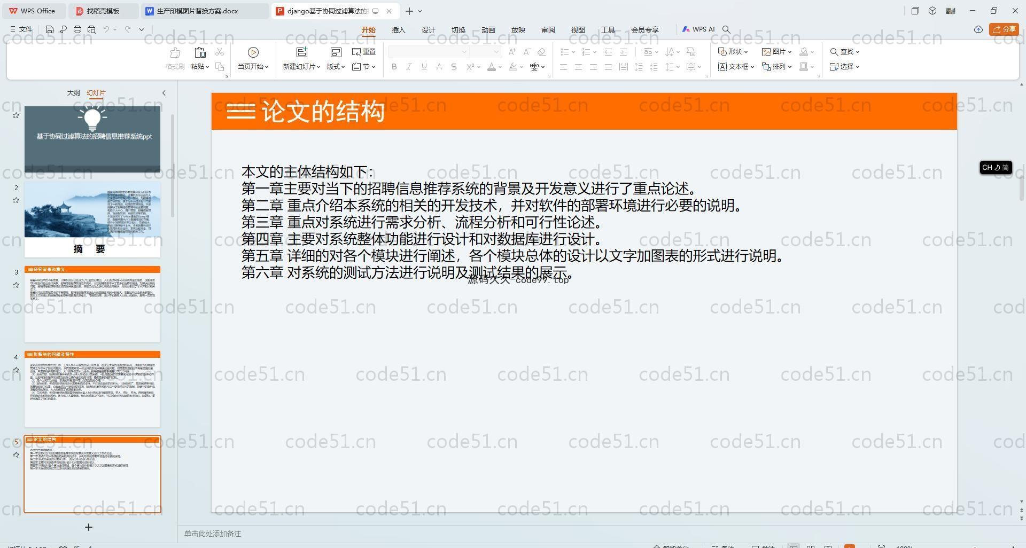
Task: Open the Find (查找) dropdown
Action: 844,52
